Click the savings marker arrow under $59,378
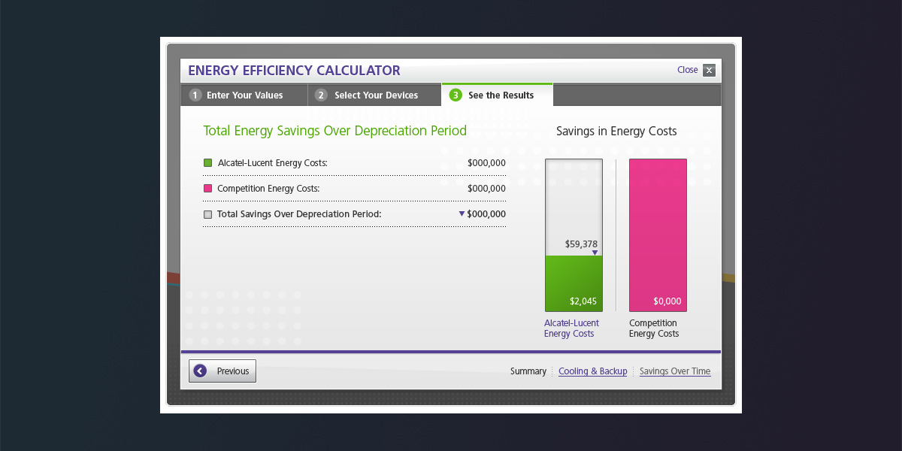Image resolution: width=902 pixels, height=451 pixels. [595, 253]
